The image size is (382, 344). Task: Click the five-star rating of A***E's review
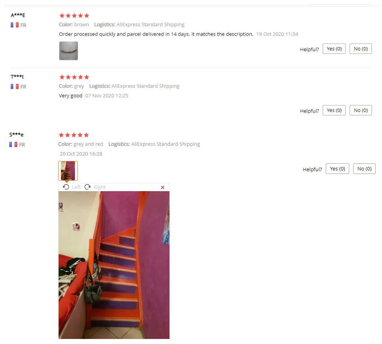[74, 16]
